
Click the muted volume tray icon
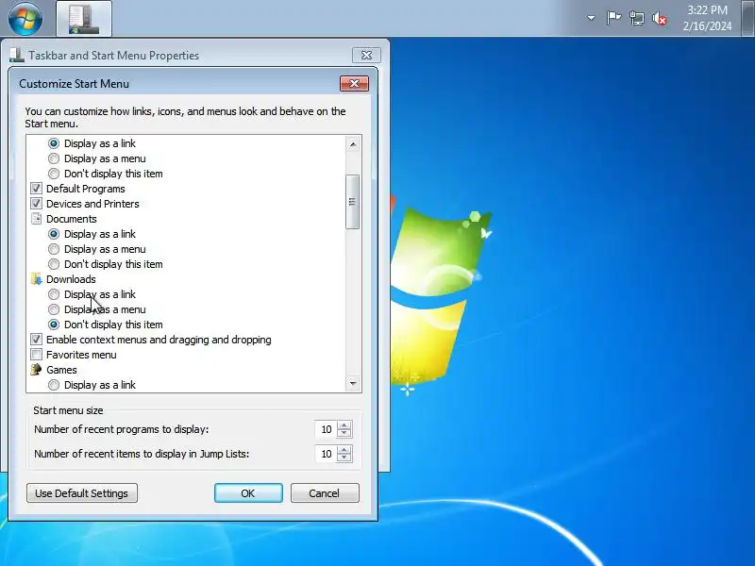pyautogui.click(x=659, y=19)
